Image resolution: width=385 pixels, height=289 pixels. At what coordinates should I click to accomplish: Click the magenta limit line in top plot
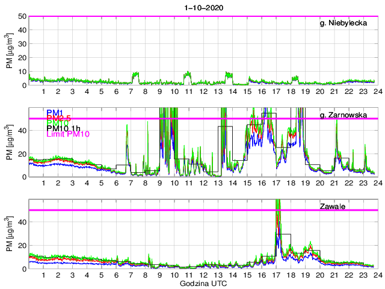pyautogui.click(x=180, y=16)
